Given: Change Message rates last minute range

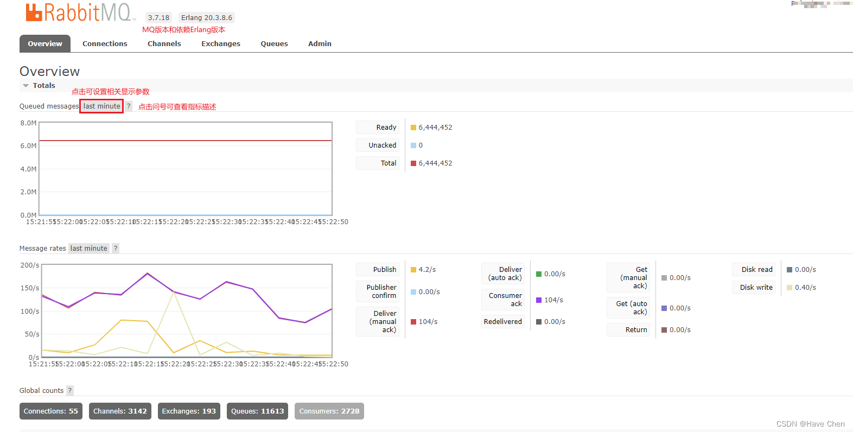Looking at the screenshot, I should 89,248.
